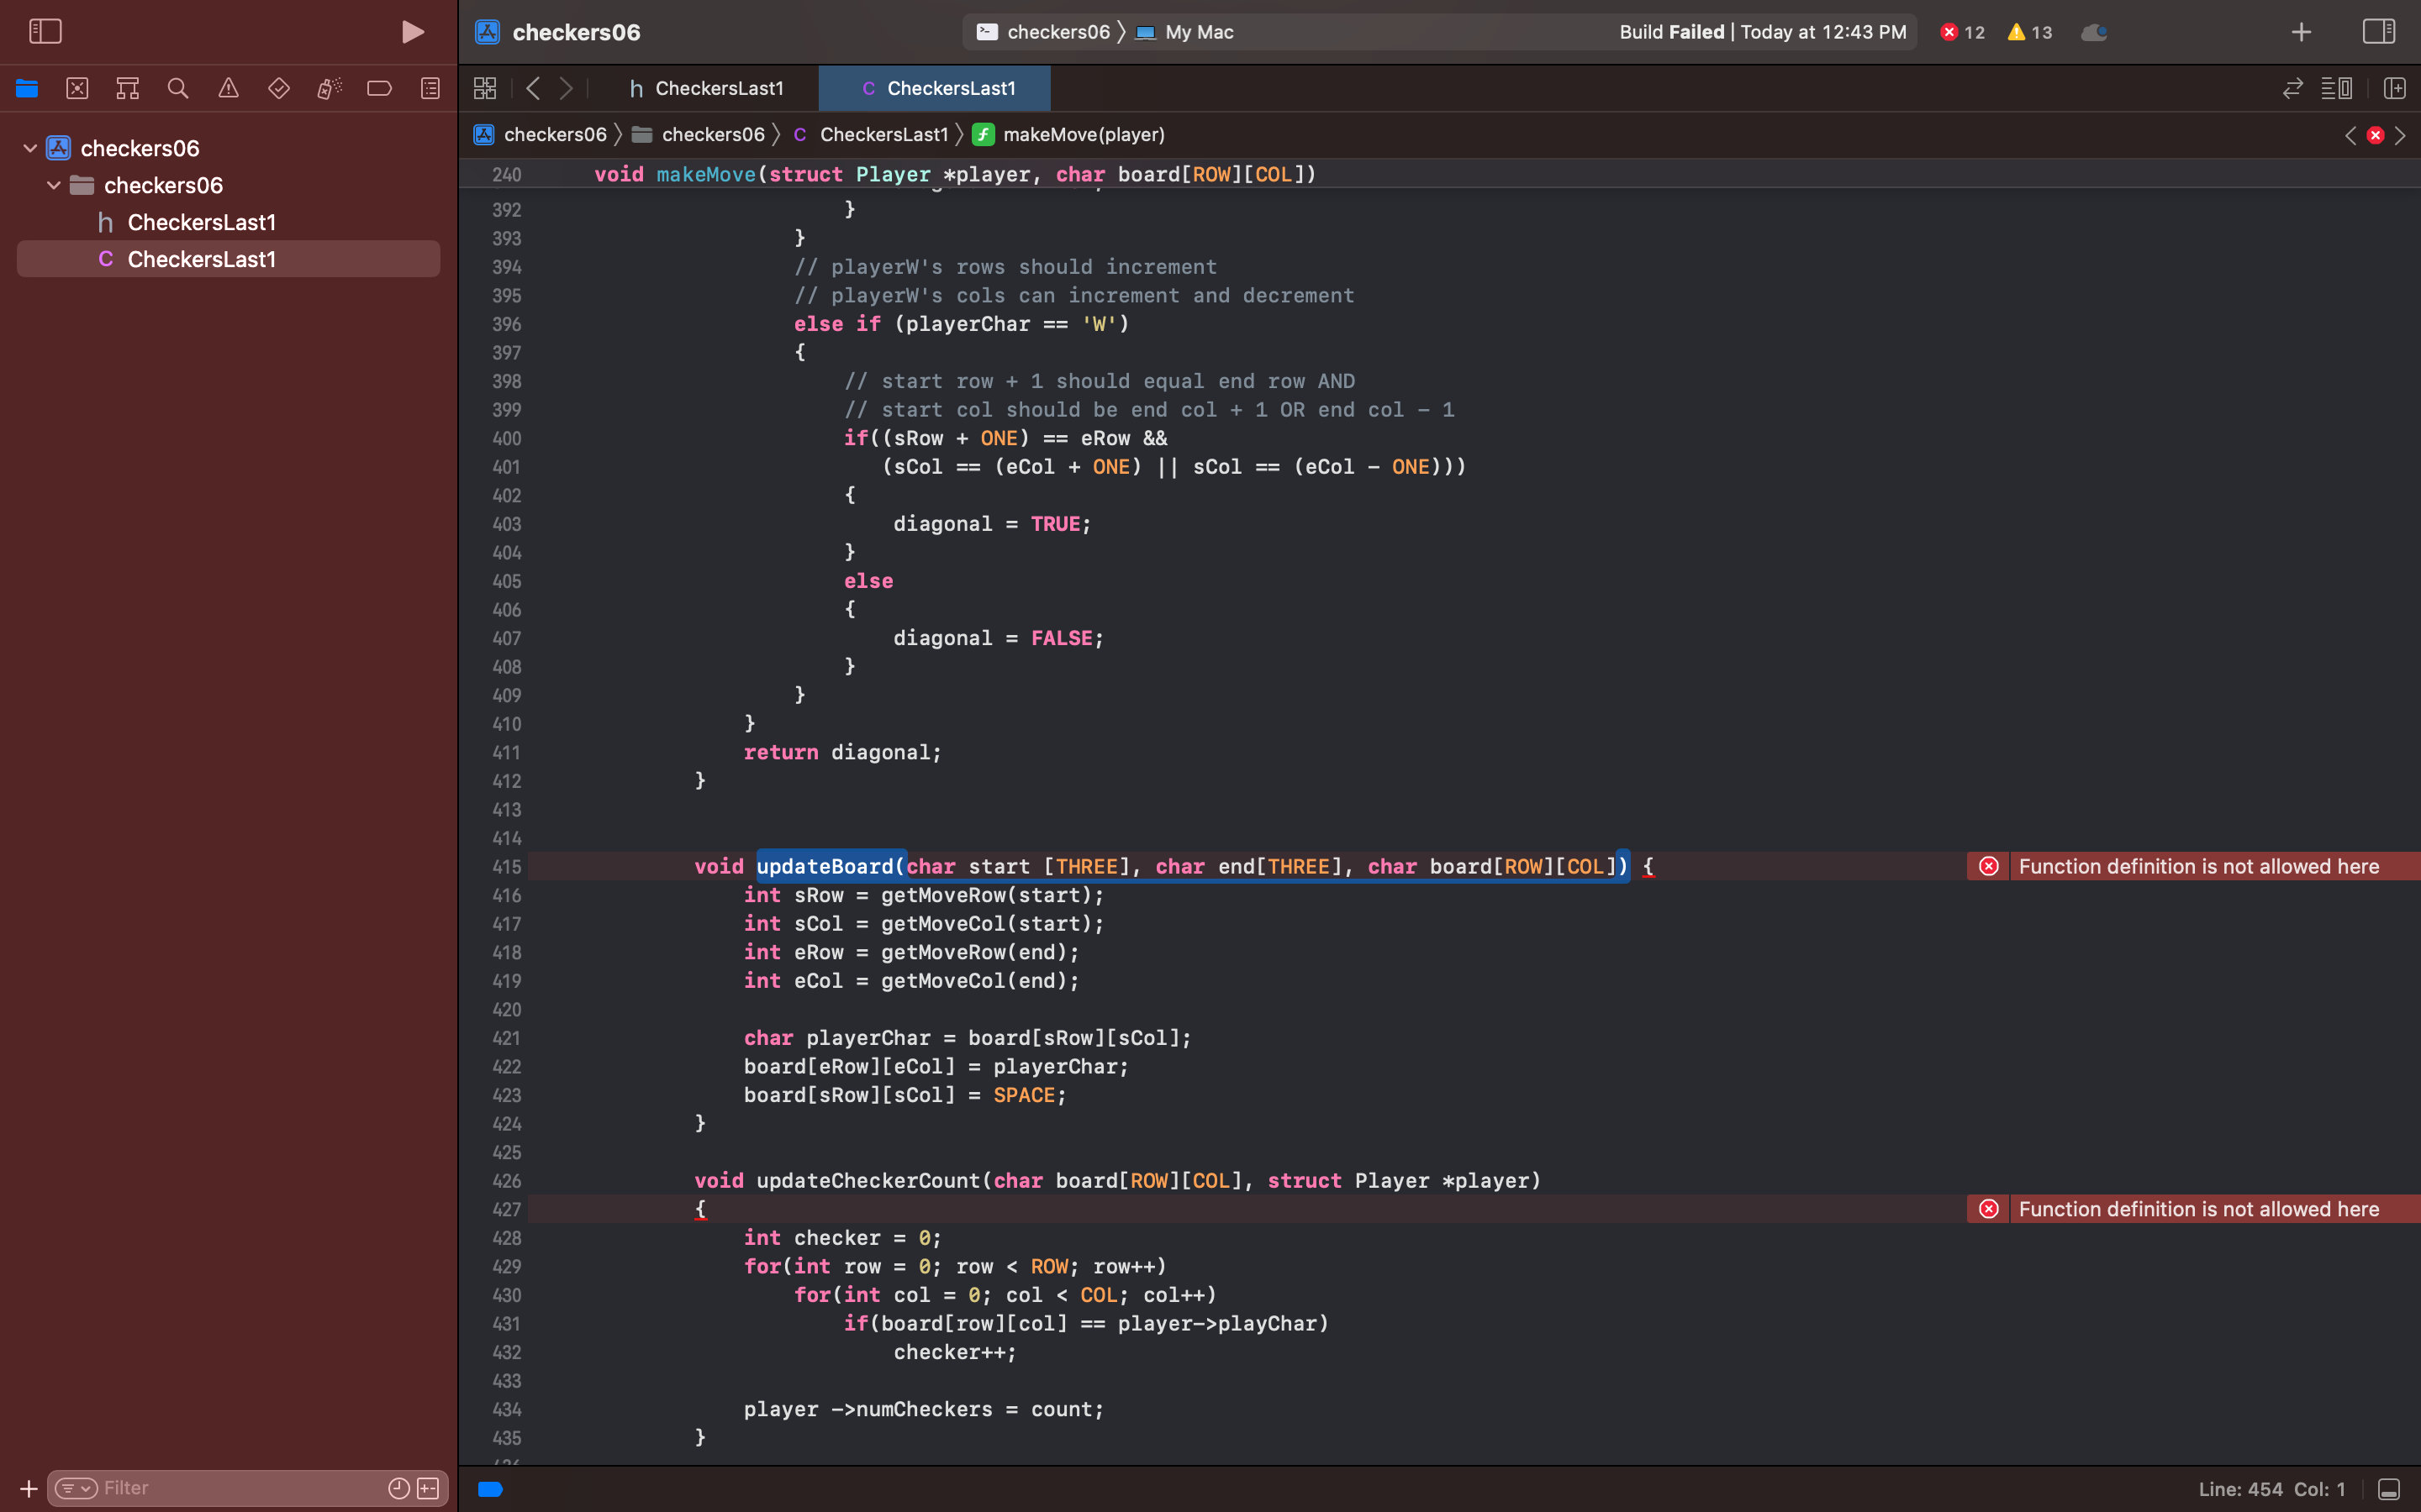This screenshot has width=2421, height=1512.
Task: Open the Library with the plus icon
Action: 2300,31
